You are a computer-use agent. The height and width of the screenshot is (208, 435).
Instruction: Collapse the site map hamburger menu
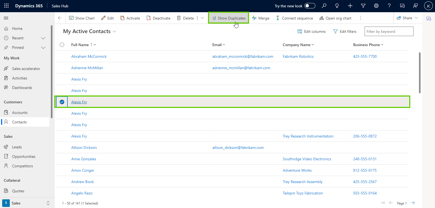pos(6,18)
